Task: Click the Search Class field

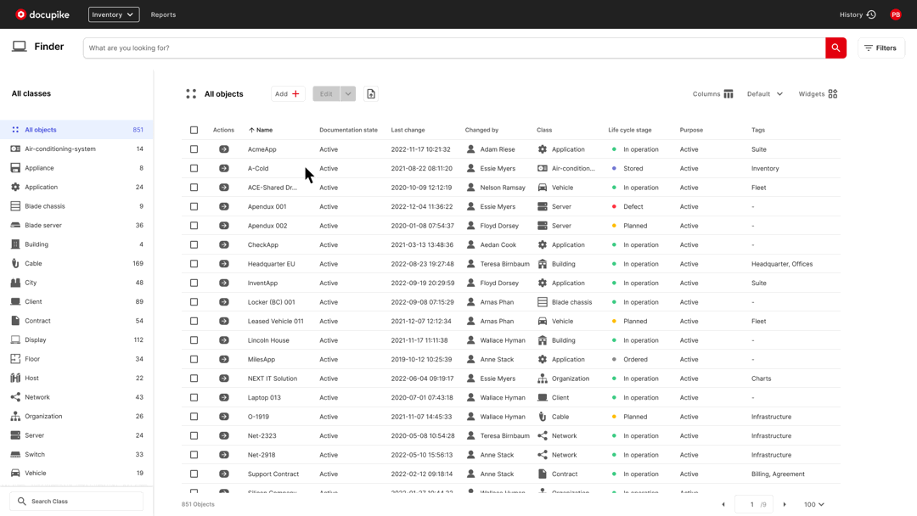Action: [x=76, y=501]
